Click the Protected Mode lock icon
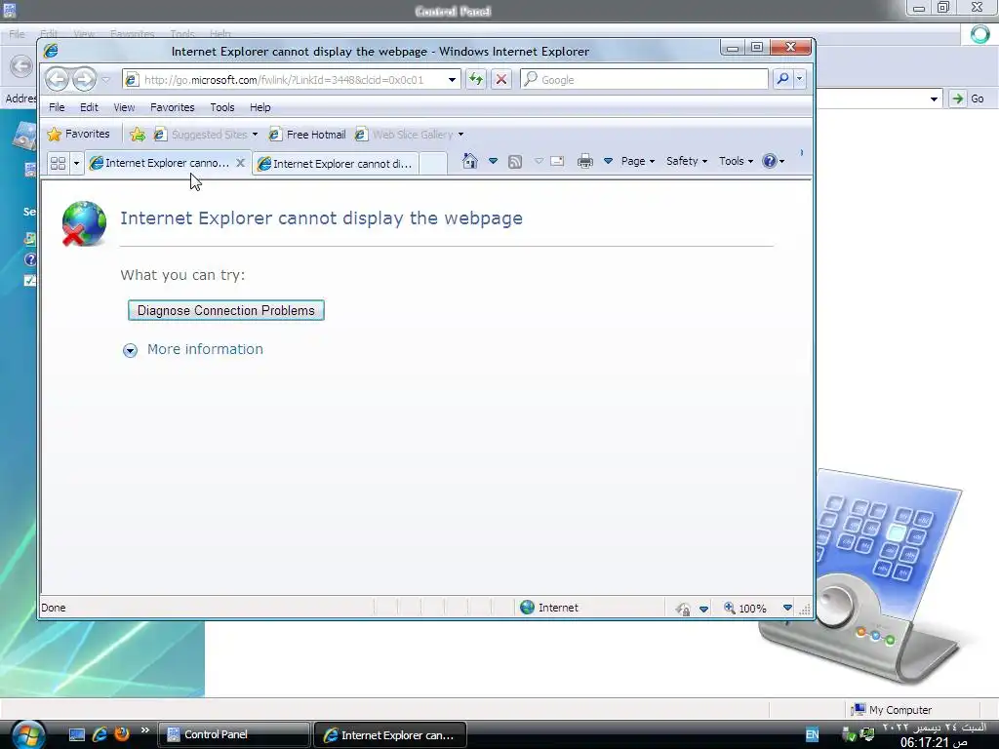This screenshot has height=749, width=999. coord(683,609)
